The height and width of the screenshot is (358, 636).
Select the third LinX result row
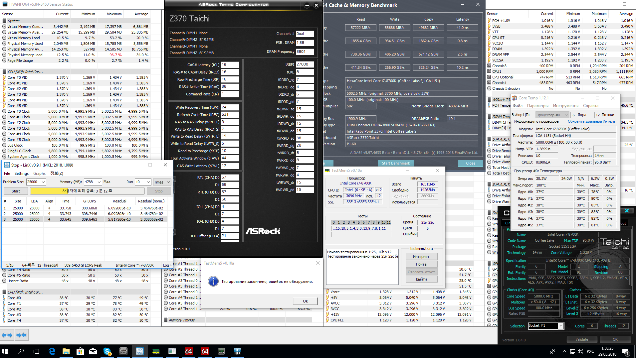[x=85, y=219]
